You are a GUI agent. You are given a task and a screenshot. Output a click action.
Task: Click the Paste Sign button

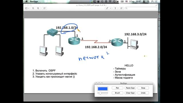(130, 88)
